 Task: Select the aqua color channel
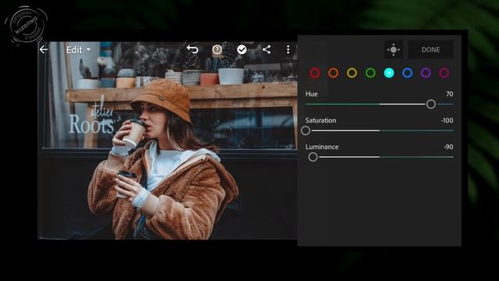click(389, 73)
